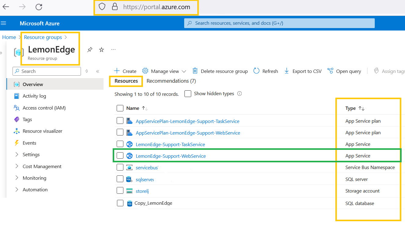This screenshot has height=227, width=405.
Task: Check the LemonEdge-Support-WebService row checkbox
Action: (120, 156)
